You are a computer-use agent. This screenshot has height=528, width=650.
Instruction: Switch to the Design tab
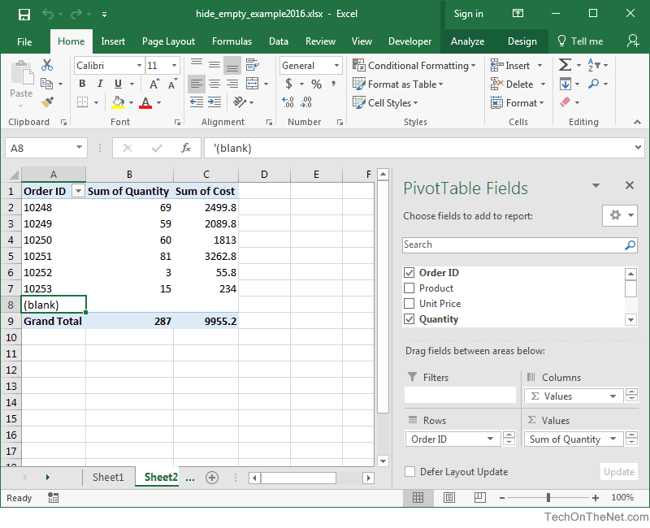(x=522, y=41)
